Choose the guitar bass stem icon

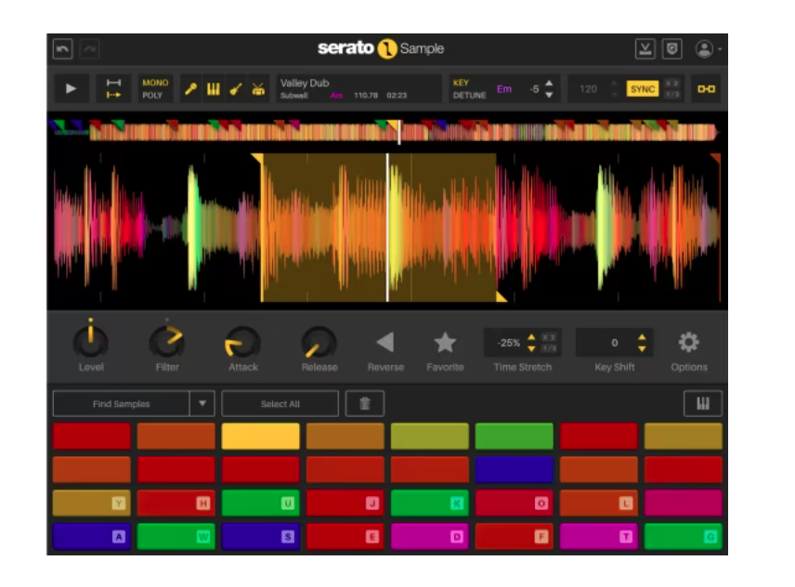pyautogui.click(x=236, y=89)
